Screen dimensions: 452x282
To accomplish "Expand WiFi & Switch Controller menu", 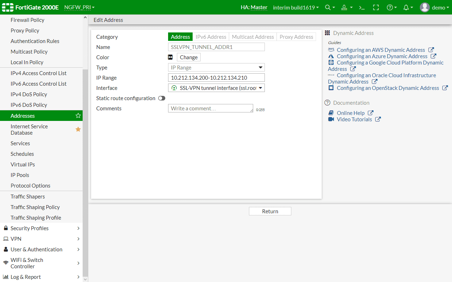I will (78, 263).
